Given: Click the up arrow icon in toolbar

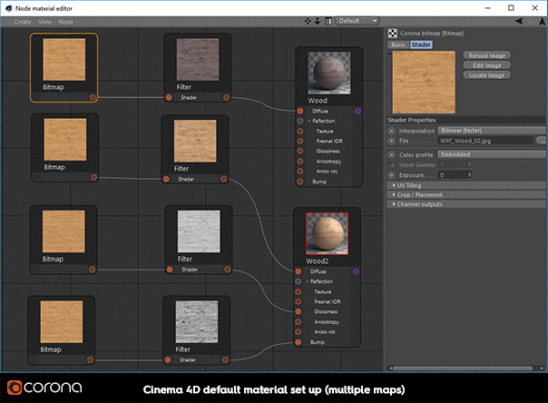Looking at the screenshot, I should (542, 21).
